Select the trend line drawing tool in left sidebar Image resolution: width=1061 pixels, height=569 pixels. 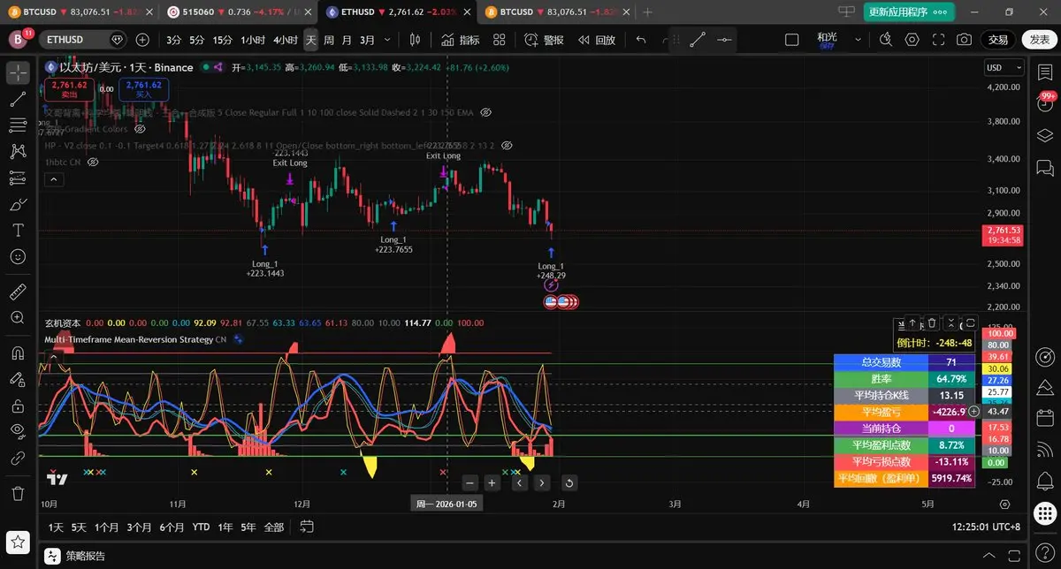pyautogui.click(x=18, y=100)
